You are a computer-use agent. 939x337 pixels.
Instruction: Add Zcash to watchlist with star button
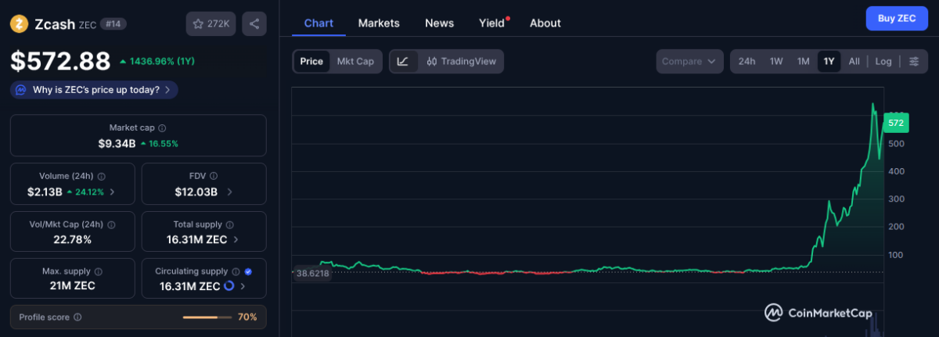pyautogui.click(x=210, y=24)
